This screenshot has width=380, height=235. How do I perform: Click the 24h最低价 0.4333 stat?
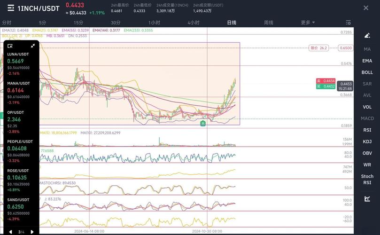142,8
